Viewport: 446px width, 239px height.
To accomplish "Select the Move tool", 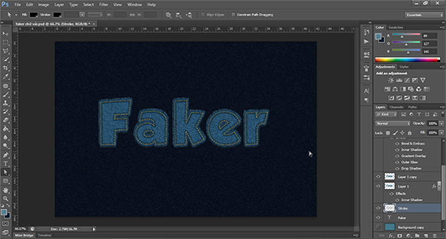I will click(x=6, y=33).
